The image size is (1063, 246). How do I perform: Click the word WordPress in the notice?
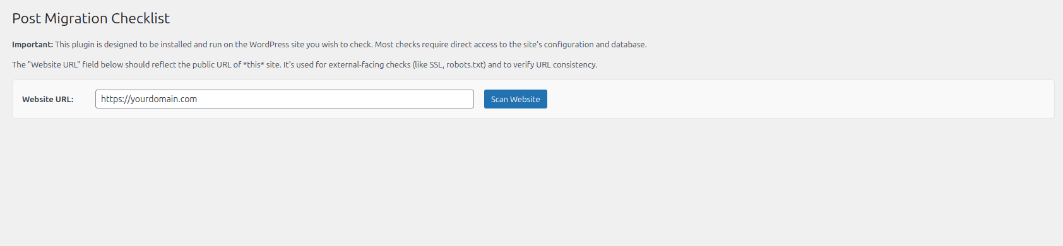tap(269, 45)
